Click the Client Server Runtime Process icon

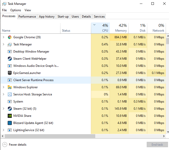pyautogui.click(x=10, y=80)
